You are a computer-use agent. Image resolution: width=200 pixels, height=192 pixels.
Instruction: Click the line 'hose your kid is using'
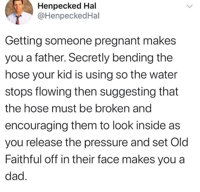(x=91, y=75)
